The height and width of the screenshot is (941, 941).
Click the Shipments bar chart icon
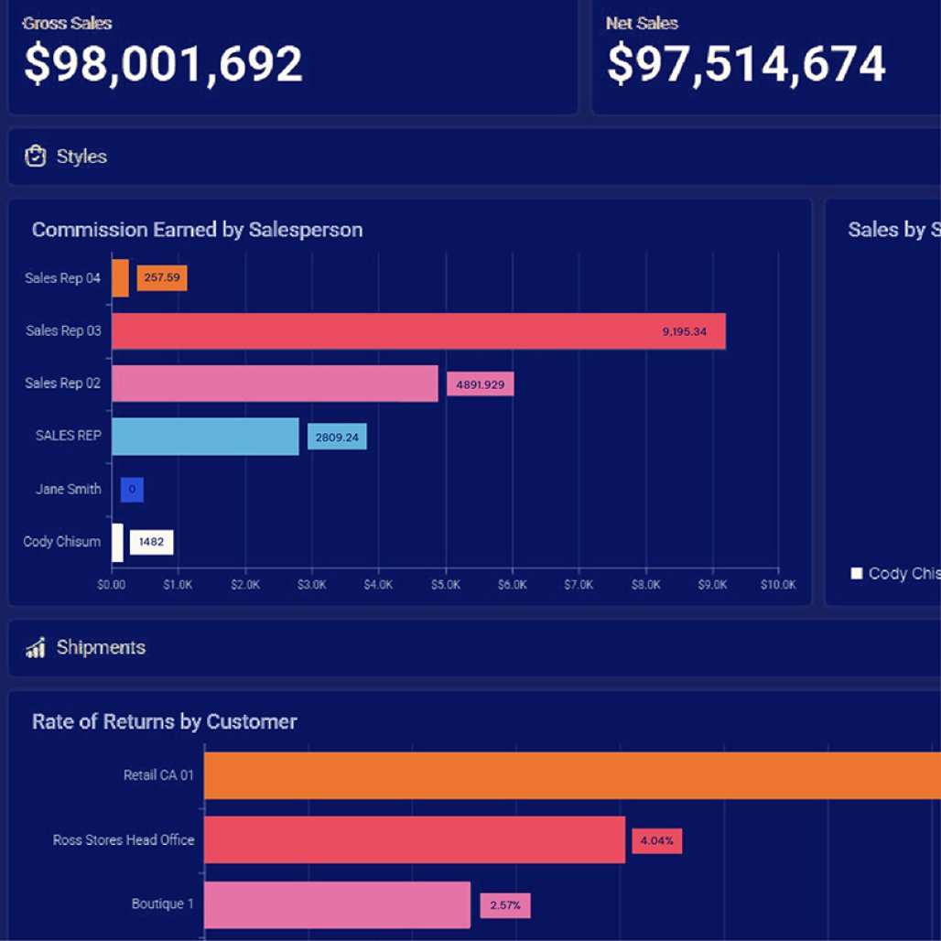[36, 648]
